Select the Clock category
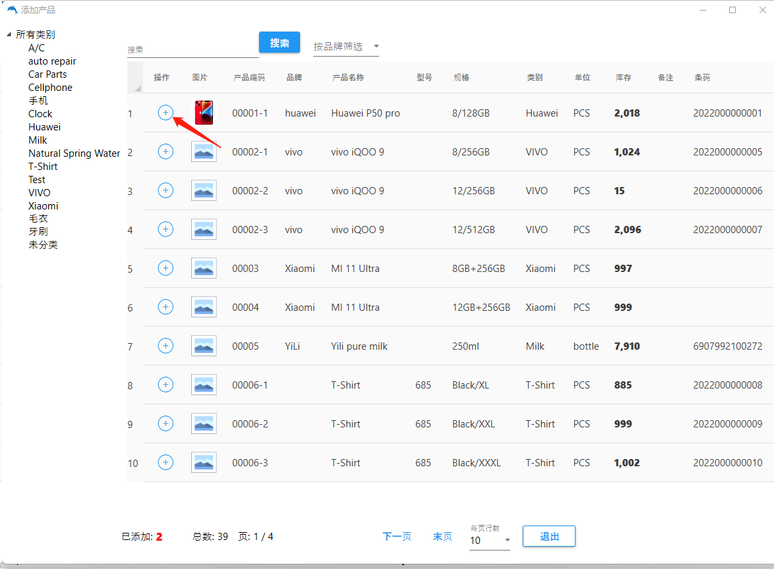 click(40, 114)
